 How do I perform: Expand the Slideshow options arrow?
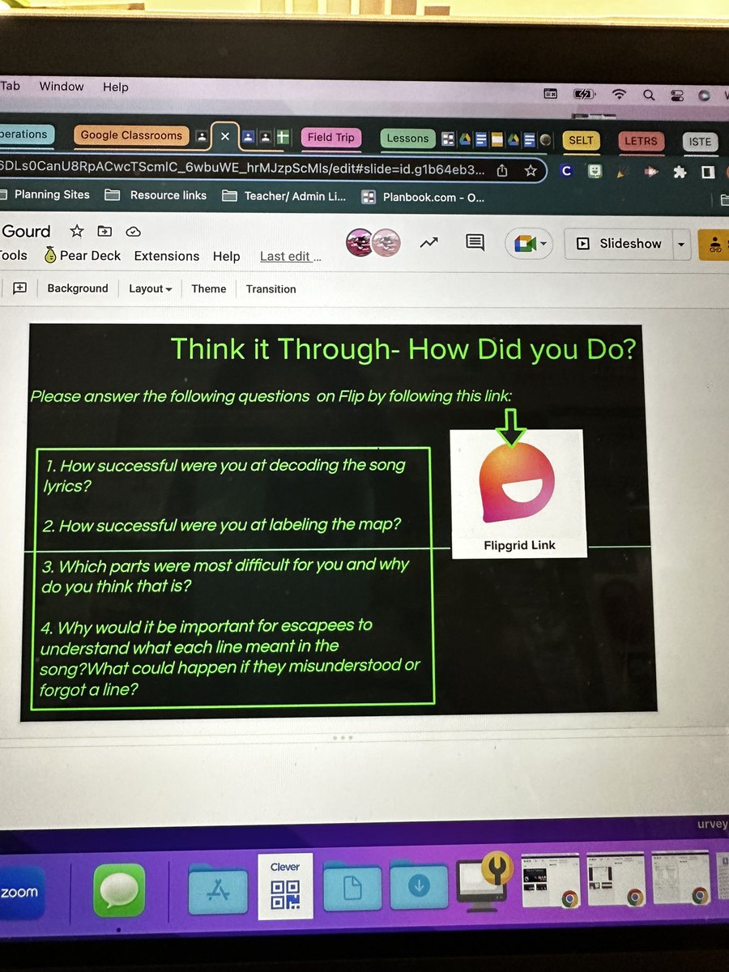(x=681, y=244)
